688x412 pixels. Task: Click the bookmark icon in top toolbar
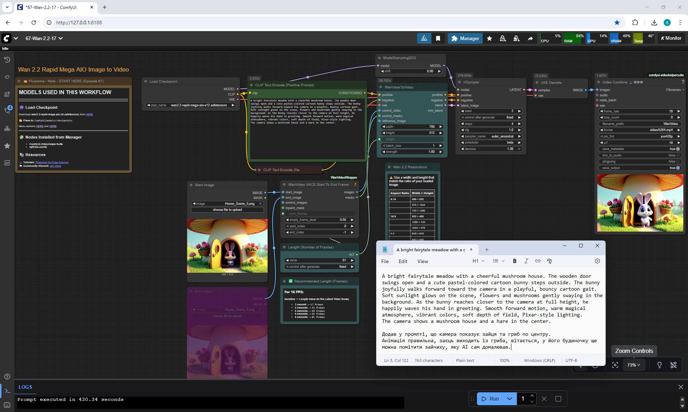pos(438,38)
